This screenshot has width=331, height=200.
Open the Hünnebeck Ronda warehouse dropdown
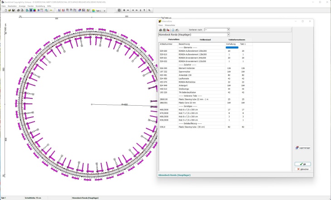click(228, 34)
